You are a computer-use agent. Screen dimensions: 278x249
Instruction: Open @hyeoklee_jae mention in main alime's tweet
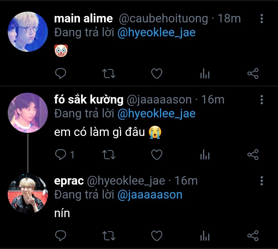(157, 33)
